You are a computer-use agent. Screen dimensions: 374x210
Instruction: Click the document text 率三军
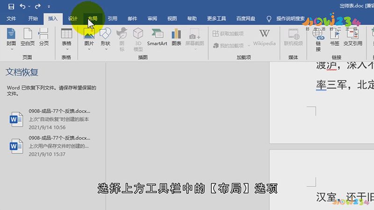click(331, 85)
